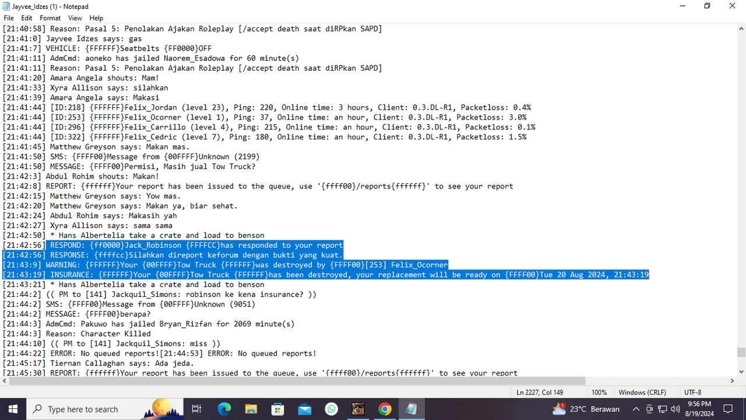Screen dimensions: 746x420
Task: Open Task View on the taskbar
Action: coord(196,409)
